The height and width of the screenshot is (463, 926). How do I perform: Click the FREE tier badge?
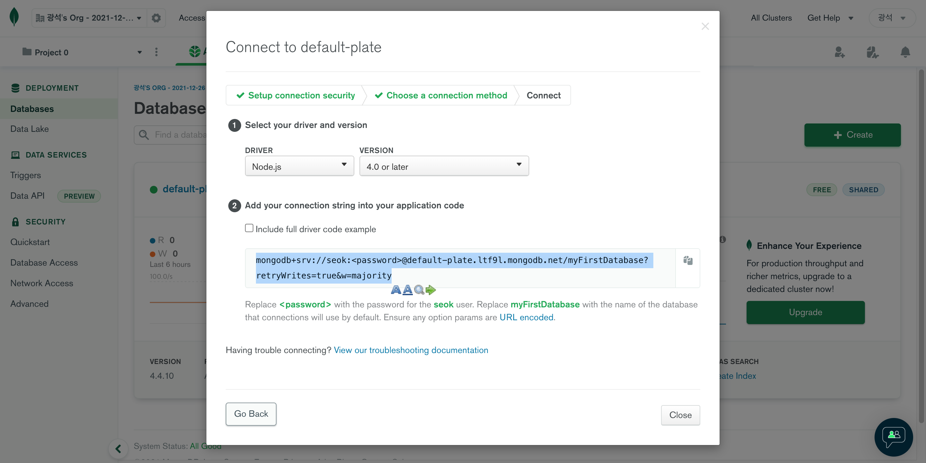click(822, 190)
